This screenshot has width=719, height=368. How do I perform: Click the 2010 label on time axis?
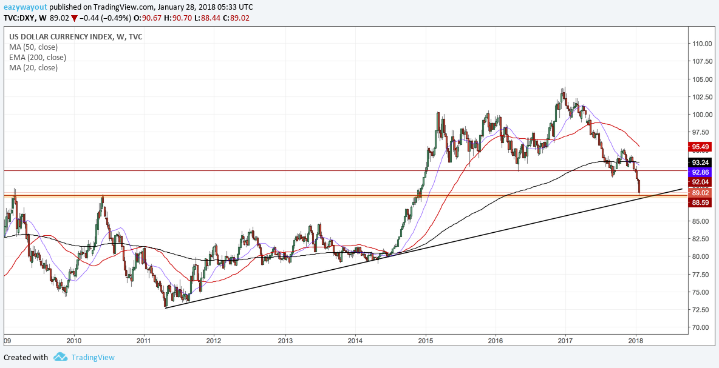(74, 341)
